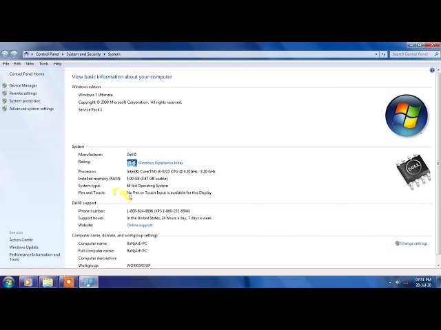441x330 pixels.
Task: Go to Control Panel Home
Action: (x=27, y=74)
